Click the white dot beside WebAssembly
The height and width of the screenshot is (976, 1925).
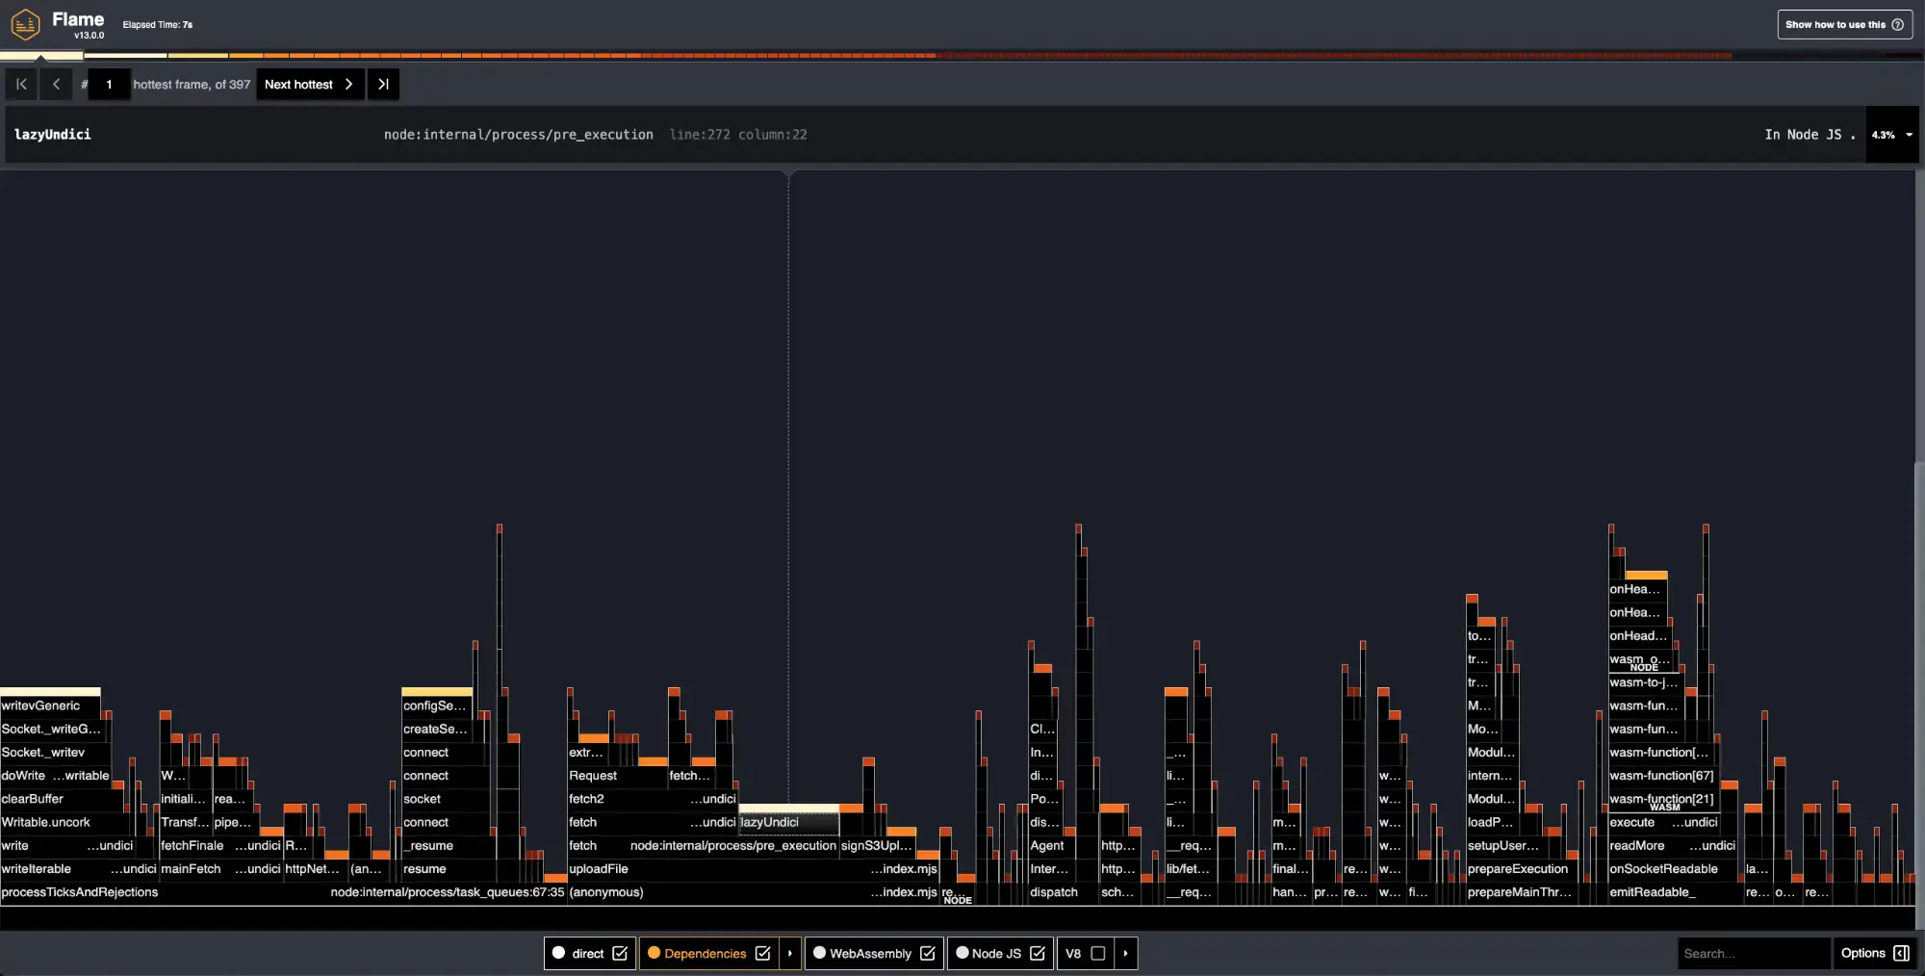[819, 953]
